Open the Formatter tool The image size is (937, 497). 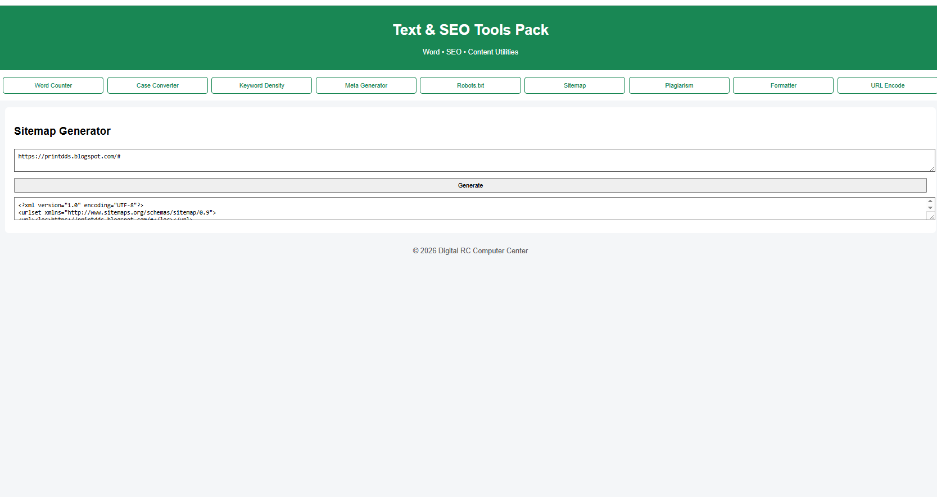tap(783, 85)
